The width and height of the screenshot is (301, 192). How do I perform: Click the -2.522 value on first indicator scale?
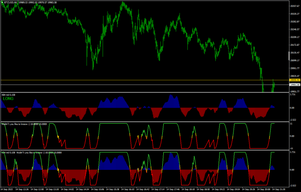click(292, 120)
